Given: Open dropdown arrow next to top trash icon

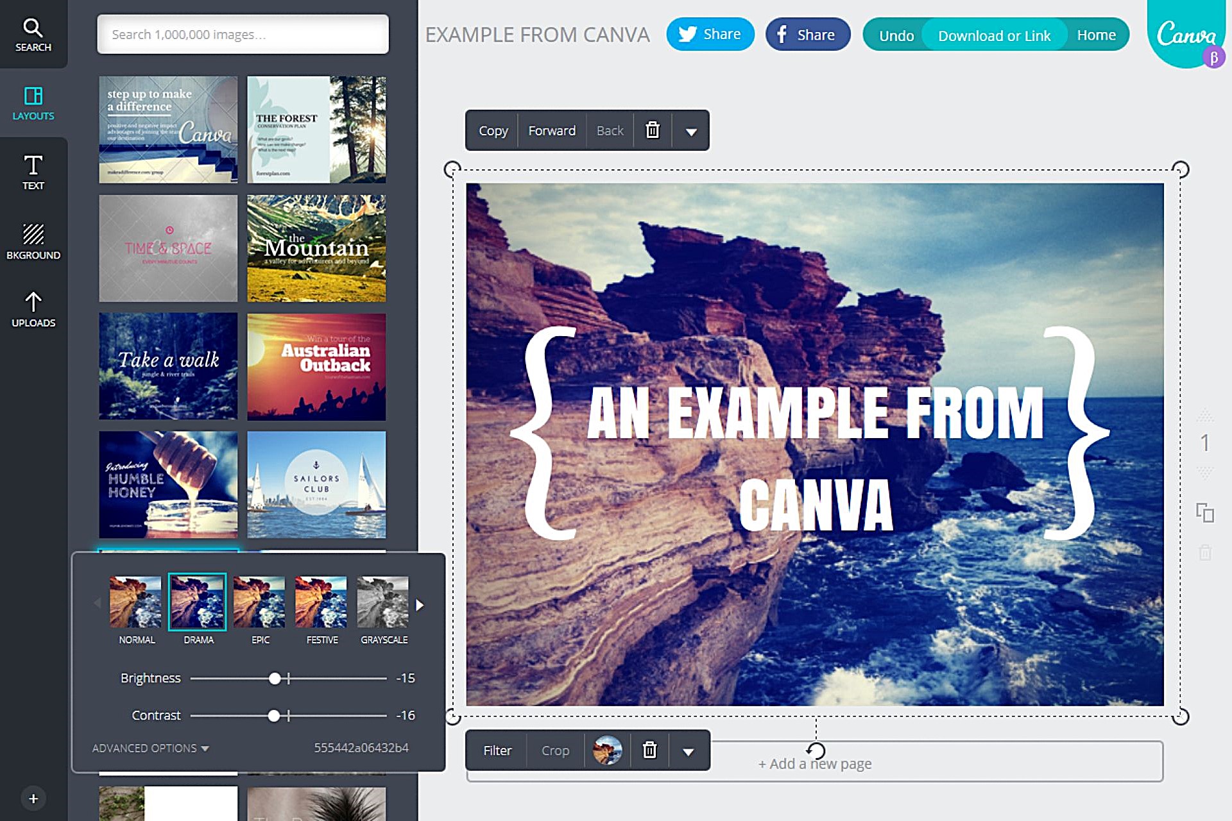Looking at the screenshot, I should 690,131.
